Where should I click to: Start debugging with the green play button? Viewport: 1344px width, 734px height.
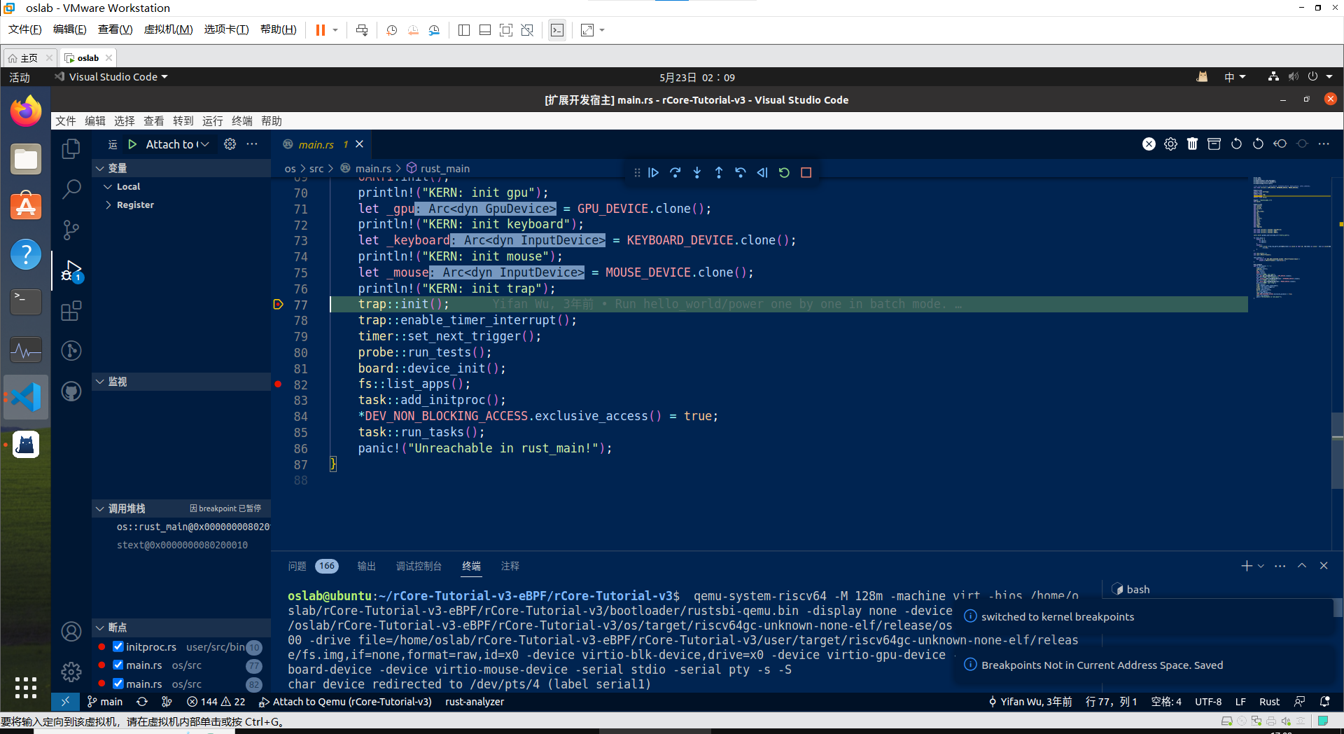(x=132, y=144)
